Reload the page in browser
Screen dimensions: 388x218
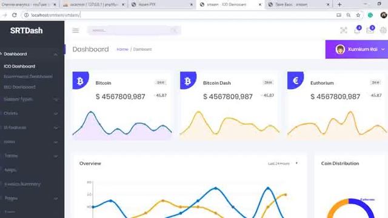pos(15,15)
